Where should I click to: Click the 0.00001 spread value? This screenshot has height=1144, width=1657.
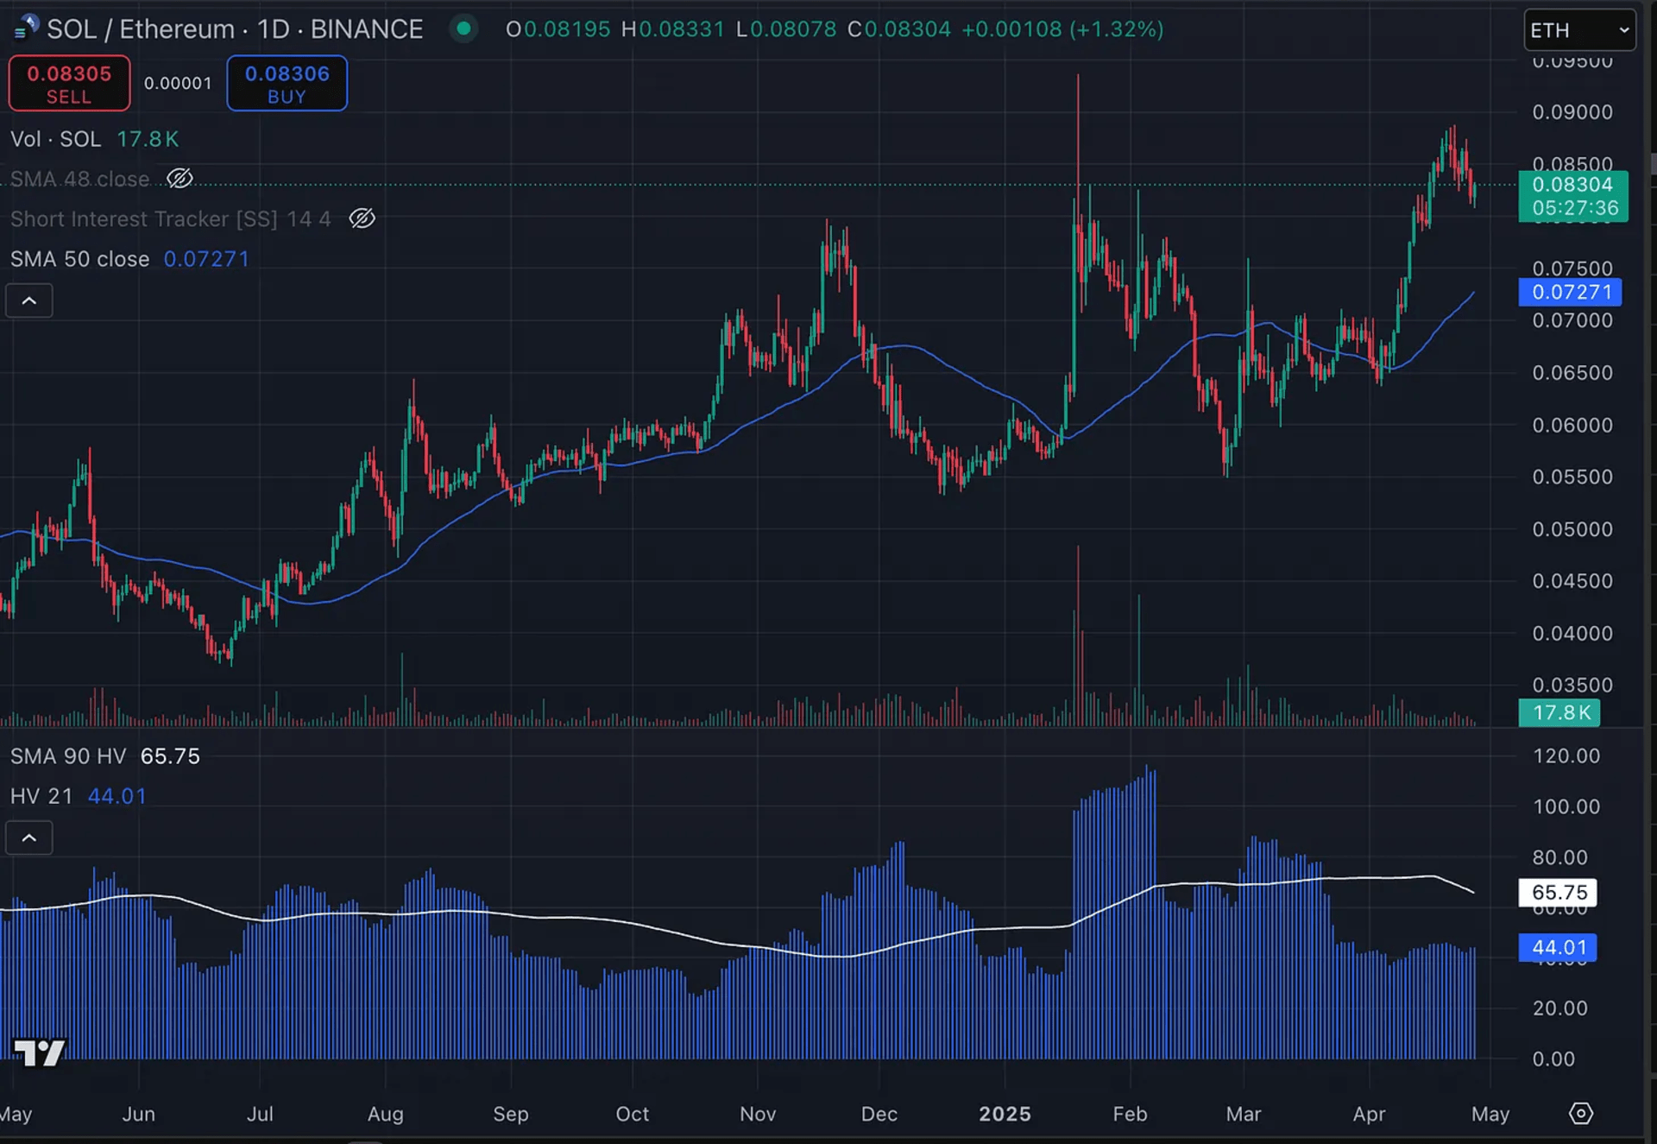178,84
